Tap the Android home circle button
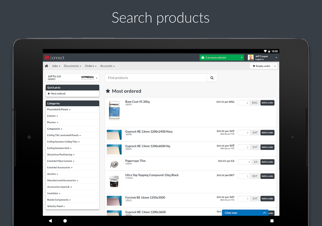This screenshot has height=226, width=322. click(65, 221)
